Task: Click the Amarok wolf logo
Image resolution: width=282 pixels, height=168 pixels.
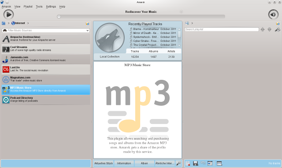Action: [110, 37]
